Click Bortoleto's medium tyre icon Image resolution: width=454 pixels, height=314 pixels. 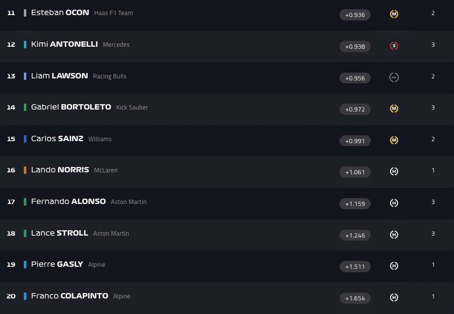[x=394, y=109]
